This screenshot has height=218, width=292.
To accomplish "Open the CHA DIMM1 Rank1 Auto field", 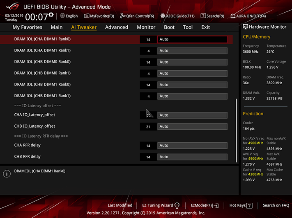I will pos(192,51).
